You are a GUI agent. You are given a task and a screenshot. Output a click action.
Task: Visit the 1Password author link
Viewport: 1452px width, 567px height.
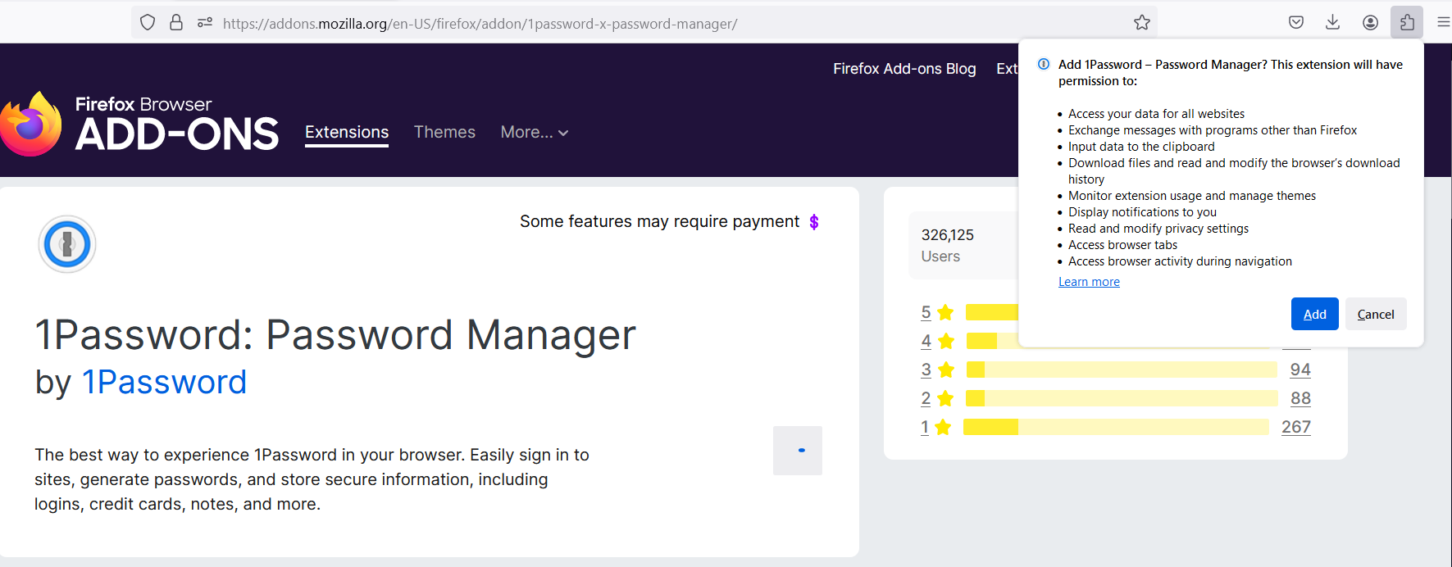[164, 383]
